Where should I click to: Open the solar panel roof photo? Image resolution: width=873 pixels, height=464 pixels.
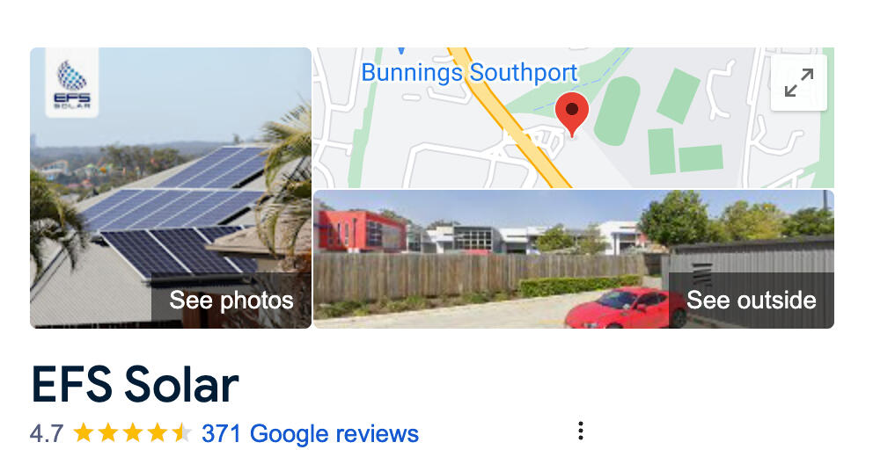point(171,188)
